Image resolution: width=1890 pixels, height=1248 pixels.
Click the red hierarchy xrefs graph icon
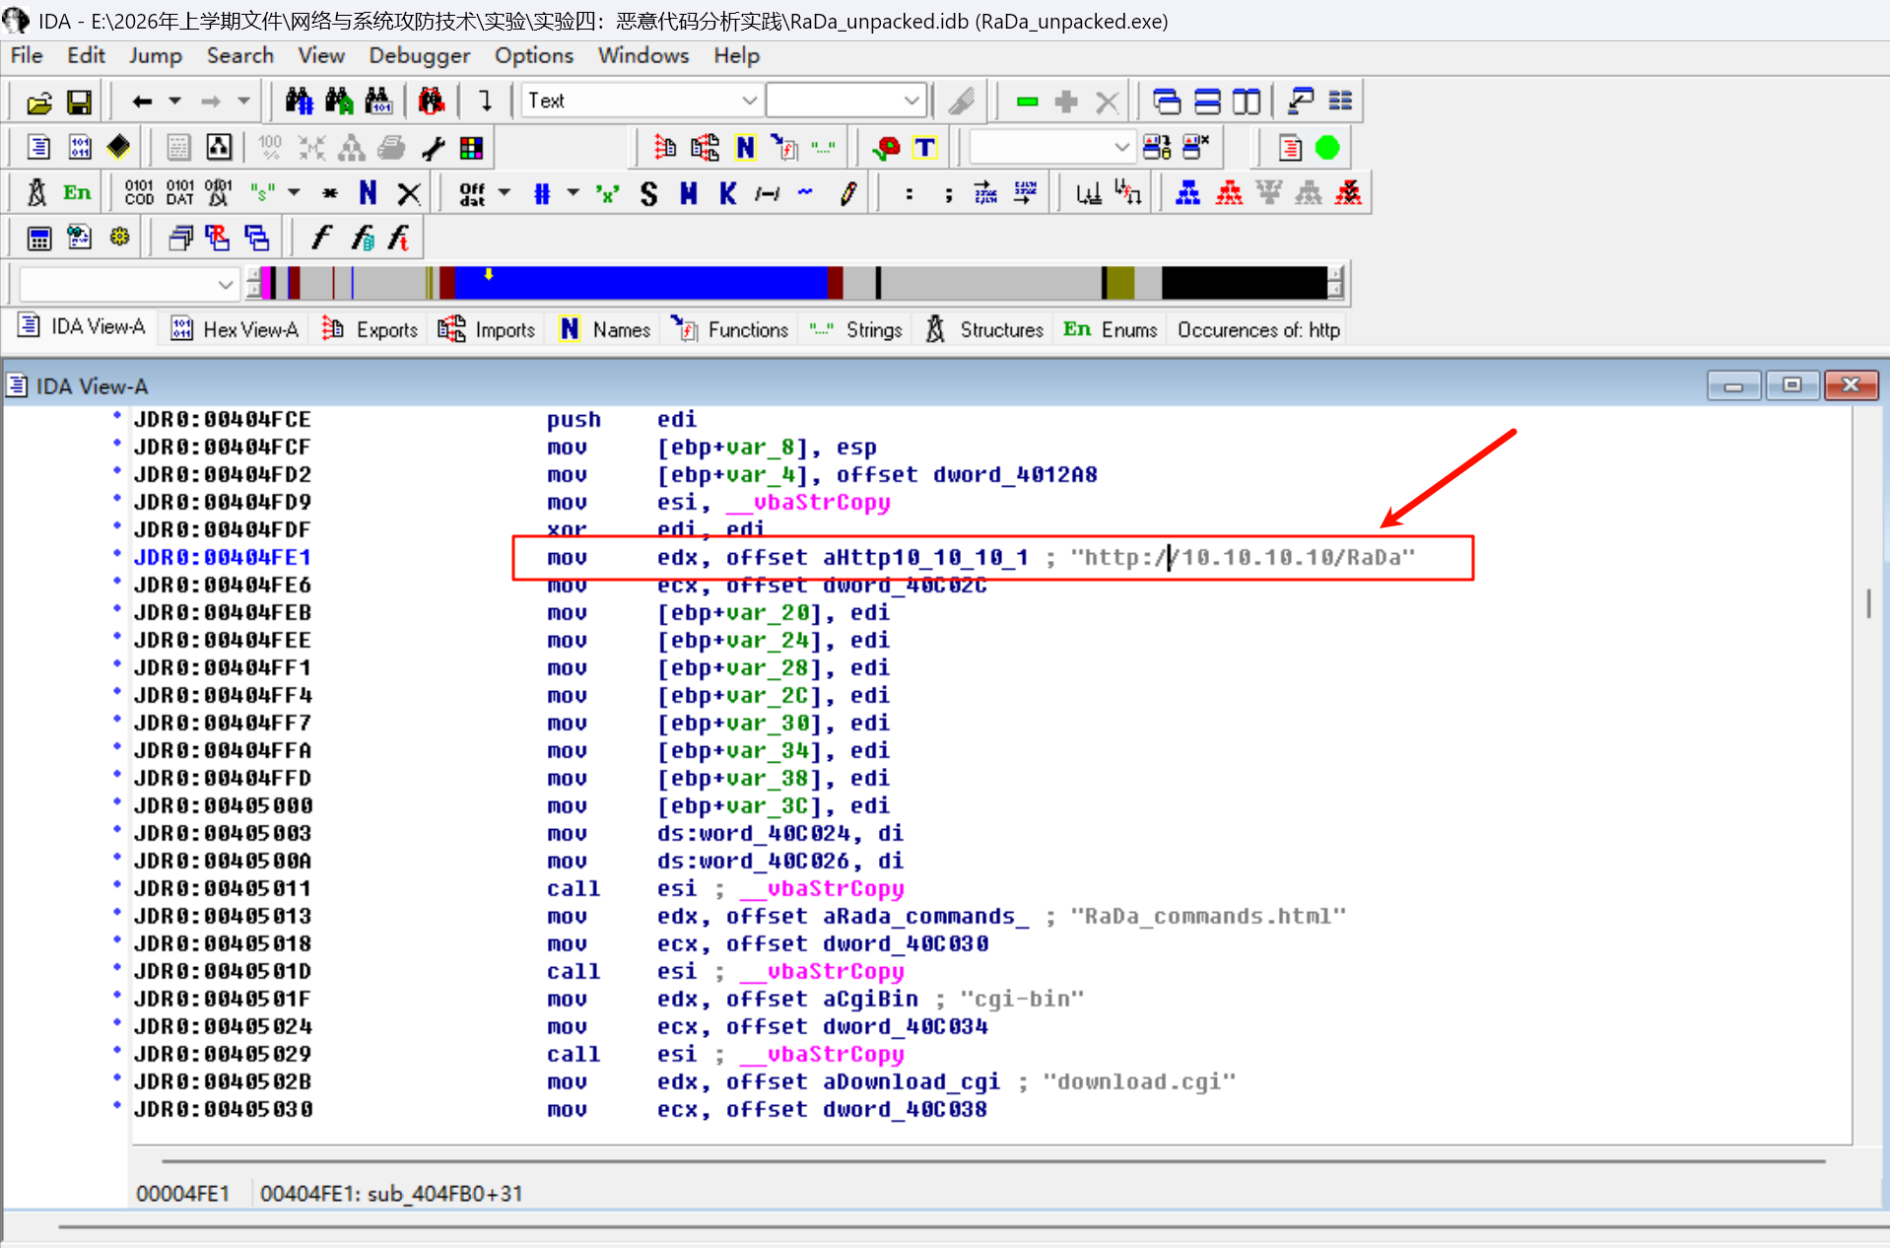pos(1229,192)
